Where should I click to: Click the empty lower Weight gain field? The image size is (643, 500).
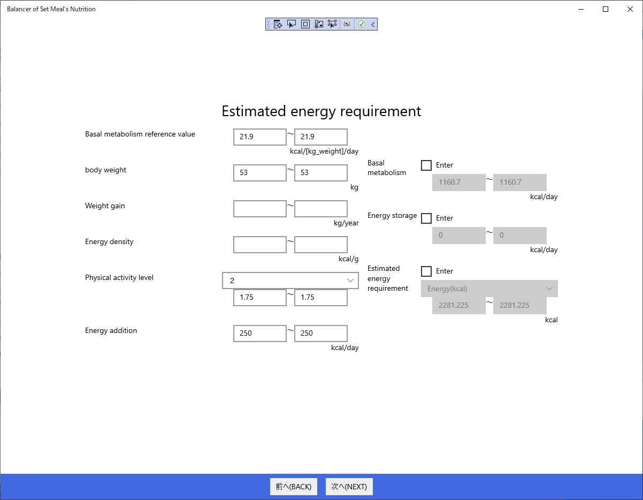(260, 209)
